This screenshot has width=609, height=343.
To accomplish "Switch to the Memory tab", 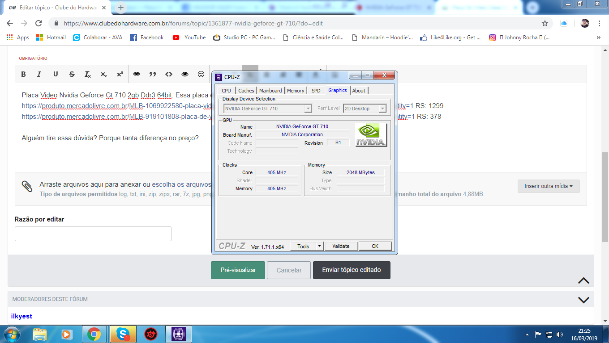I will click(296, 91).
